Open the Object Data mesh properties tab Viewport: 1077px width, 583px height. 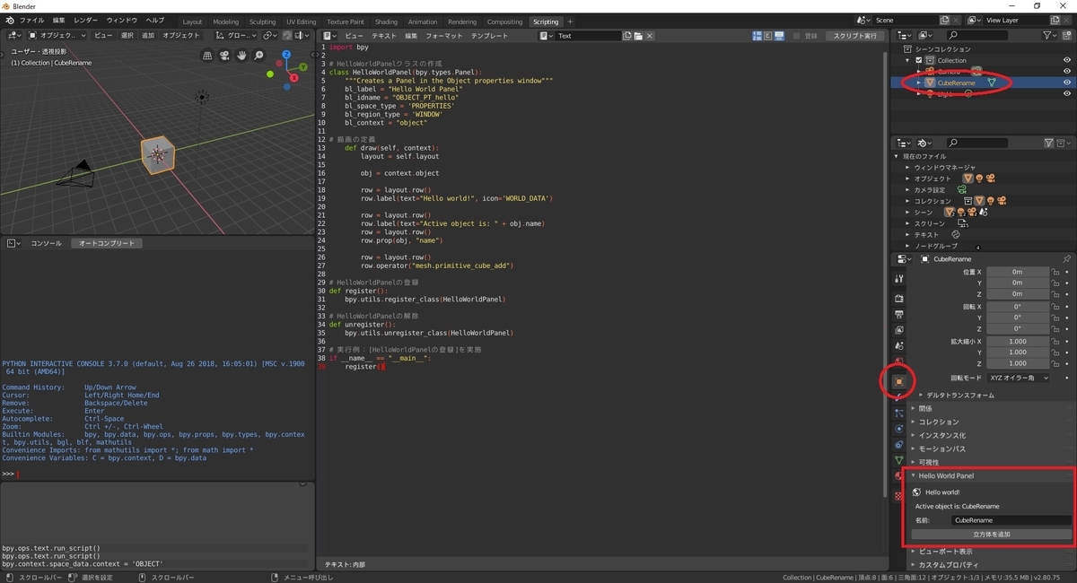(x=898, y=461)
